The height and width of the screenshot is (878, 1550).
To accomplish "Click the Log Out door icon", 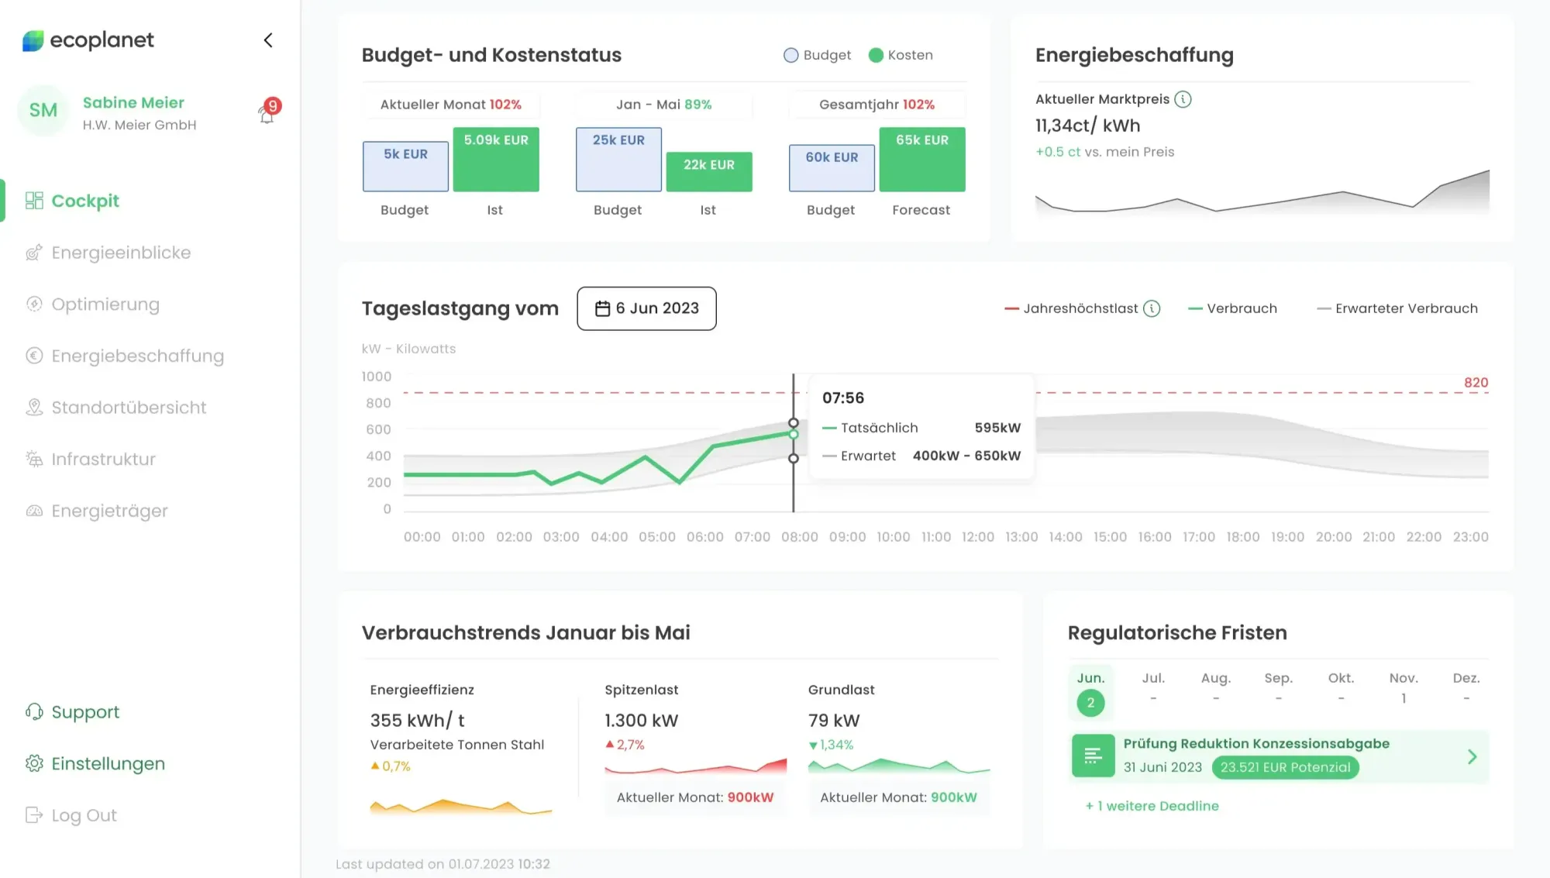I will pos(34,815).
